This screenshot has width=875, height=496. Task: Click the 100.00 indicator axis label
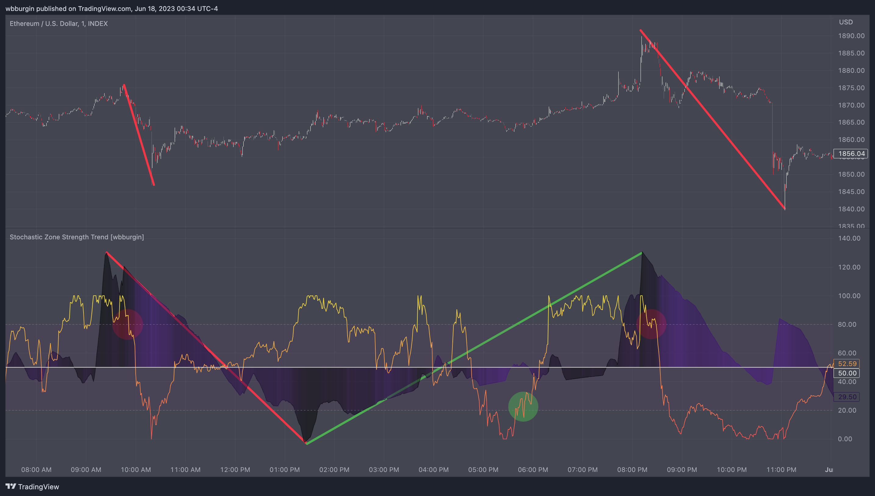pos(849,296)
